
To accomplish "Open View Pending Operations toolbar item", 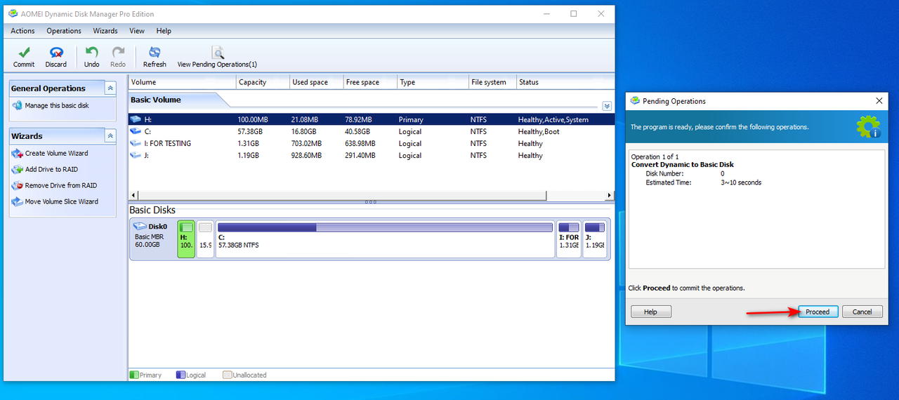I will tap(217, 58).
